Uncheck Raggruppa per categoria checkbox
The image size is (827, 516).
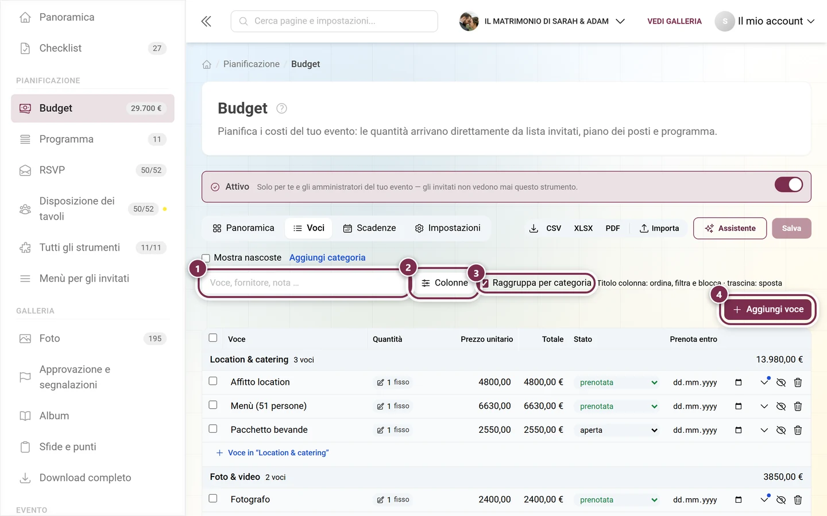tap(485, 283)
